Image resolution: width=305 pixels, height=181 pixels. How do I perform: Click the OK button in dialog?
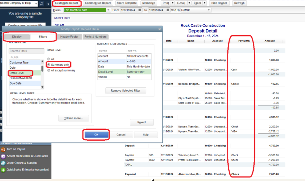(x=96, y=135)
